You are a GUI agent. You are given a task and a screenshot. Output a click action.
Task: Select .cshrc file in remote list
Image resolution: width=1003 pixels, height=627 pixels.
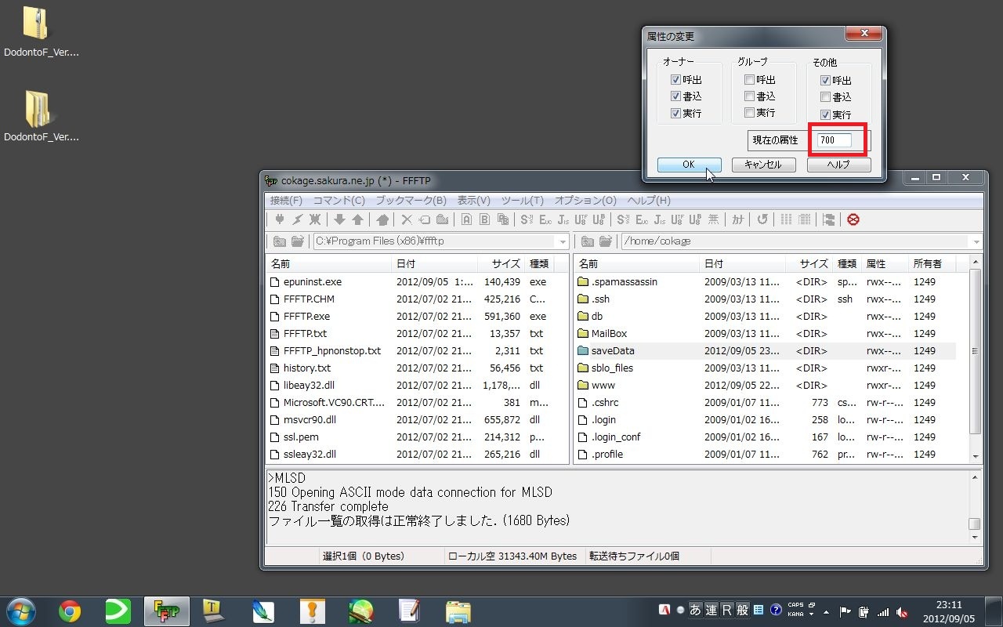pos(605,402)
